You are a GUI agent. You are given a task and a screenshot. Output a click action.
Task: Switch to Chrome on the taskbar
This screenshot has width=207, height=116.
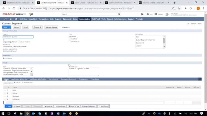pos(27,113)
